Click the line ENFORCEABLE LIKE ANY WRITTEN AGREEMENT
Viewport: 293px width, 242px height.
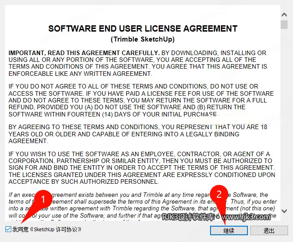pyautogui.click(x=80, y=74)
